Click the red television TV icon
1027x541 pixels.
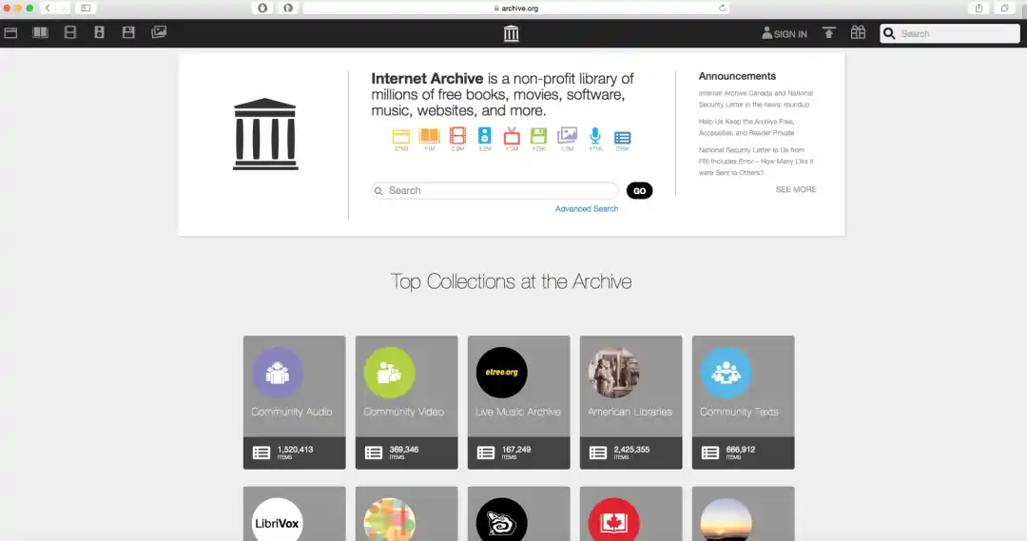click(x=512, y=136)
